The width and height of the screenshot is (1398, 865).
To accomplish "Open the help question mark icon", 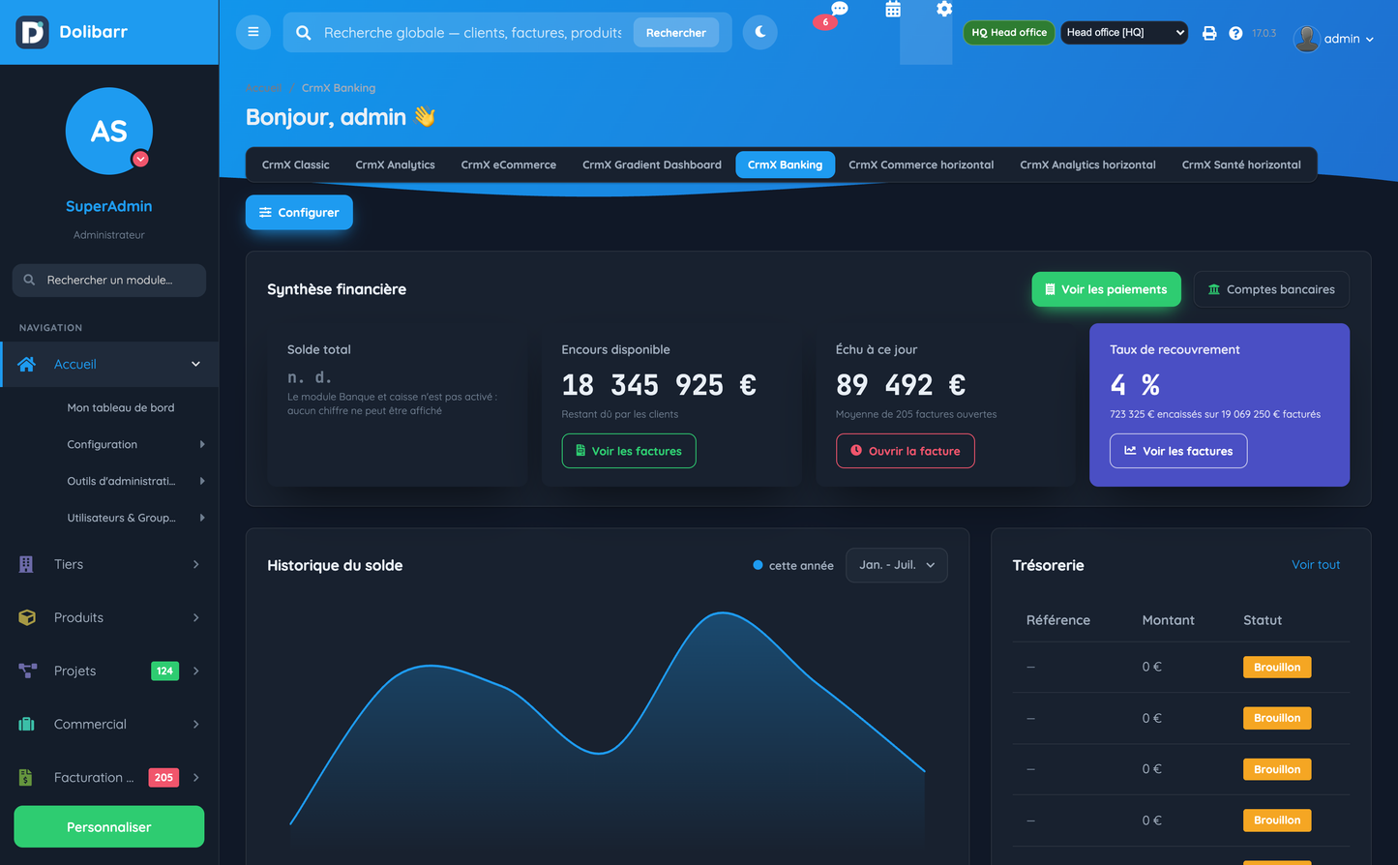I will (x=1235, y=33).
